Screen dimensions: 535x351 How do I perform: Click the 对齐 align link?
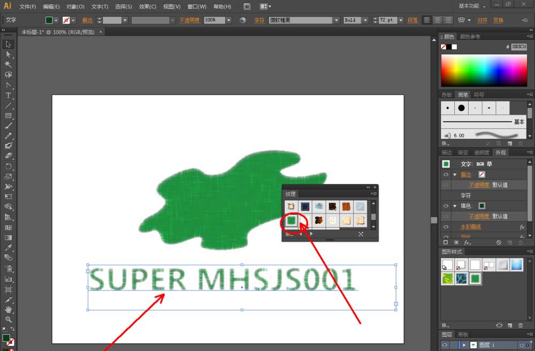coord(482,20)
